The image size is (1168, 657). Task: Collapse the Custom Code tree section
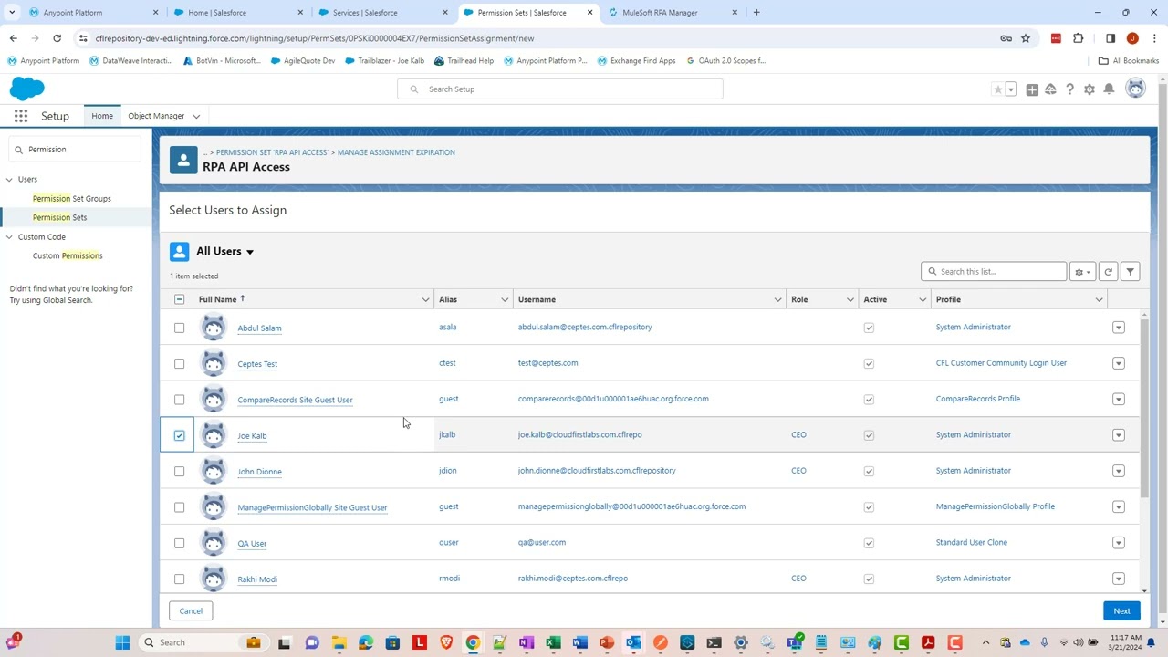tap(9, 236)
